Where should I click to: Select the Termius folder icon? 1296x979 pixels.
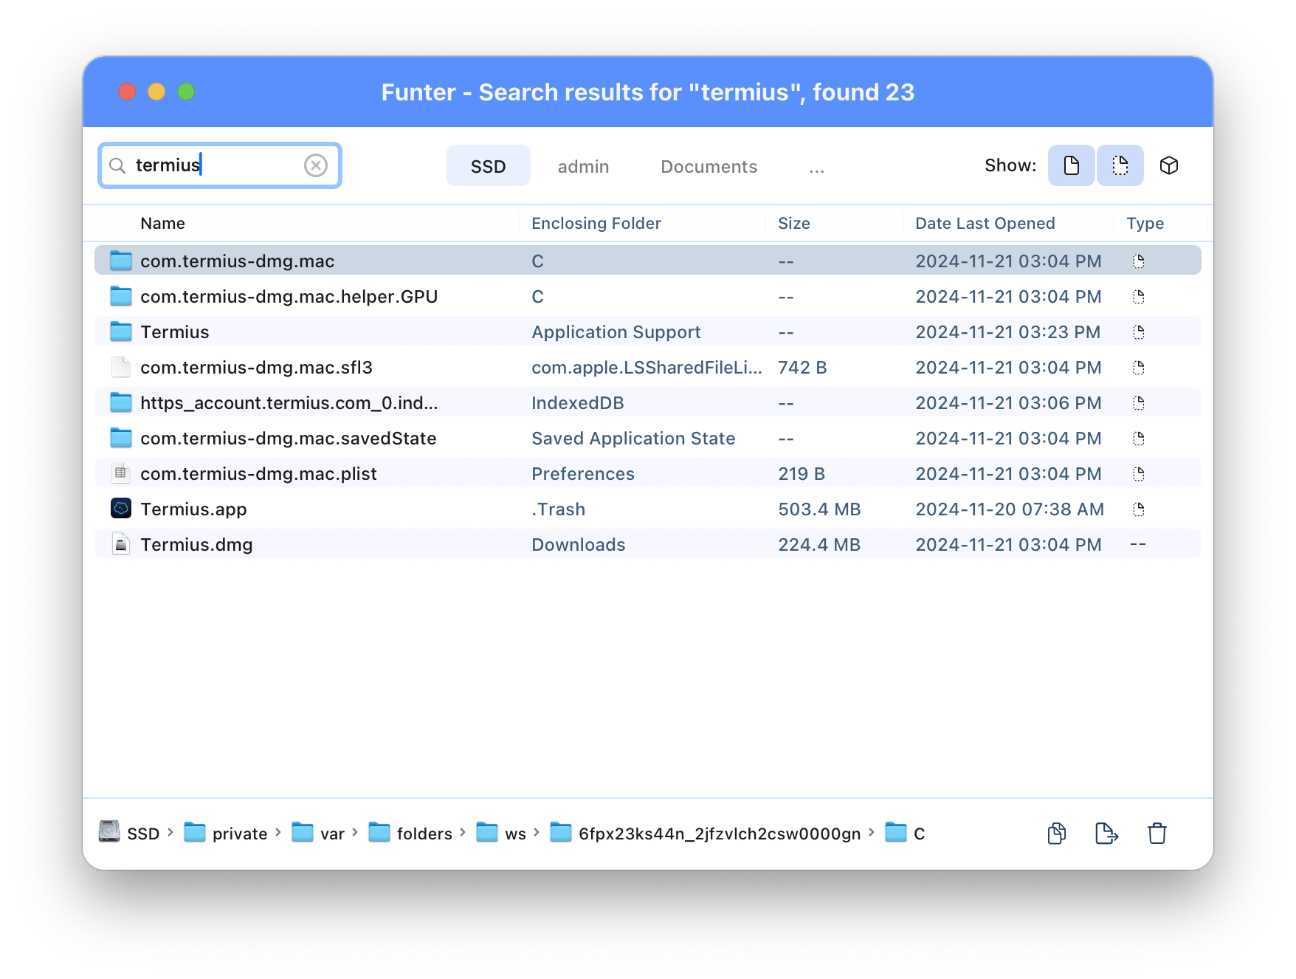click(x=121, y=332)
